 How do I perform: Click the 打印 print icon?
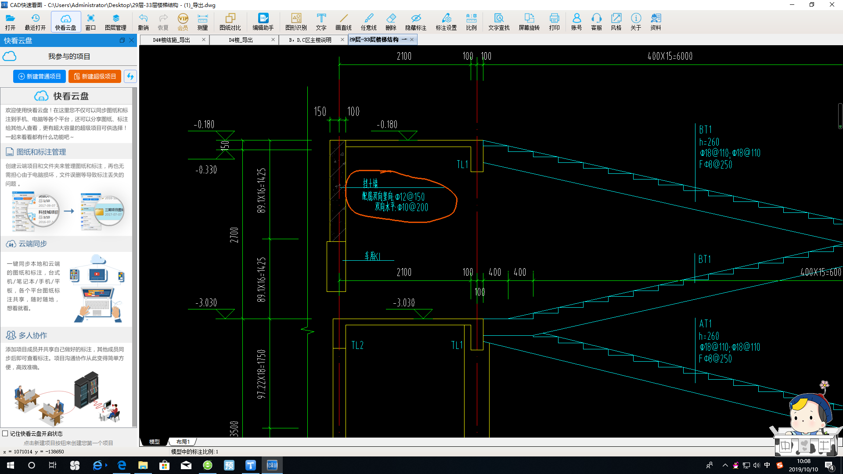(x=555, y=22)
